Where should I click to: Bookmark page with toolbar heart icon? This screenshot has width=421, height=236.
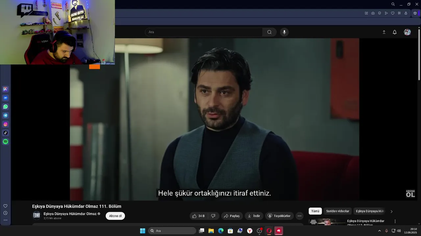[x=392, y=13]
